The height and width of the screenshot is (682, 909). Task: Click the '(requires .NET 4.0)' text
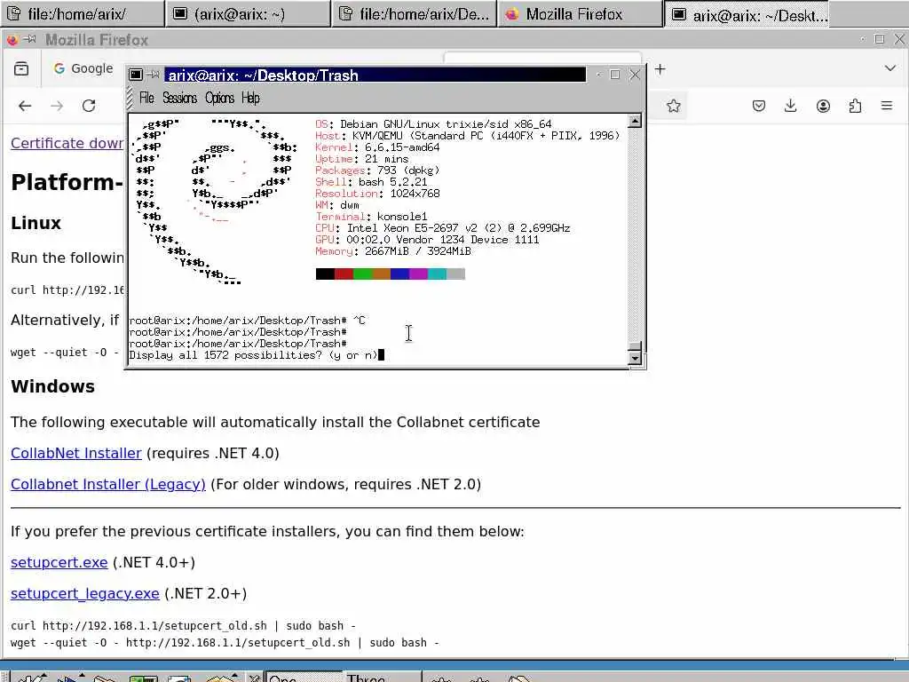(213, 453)
